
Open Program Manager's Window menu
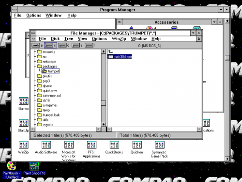point(53,16)
